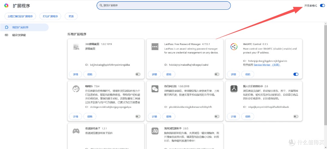Click the 喵喵折 ID text
The width and height of the screenshot is (327, 149).
[108, 107]
